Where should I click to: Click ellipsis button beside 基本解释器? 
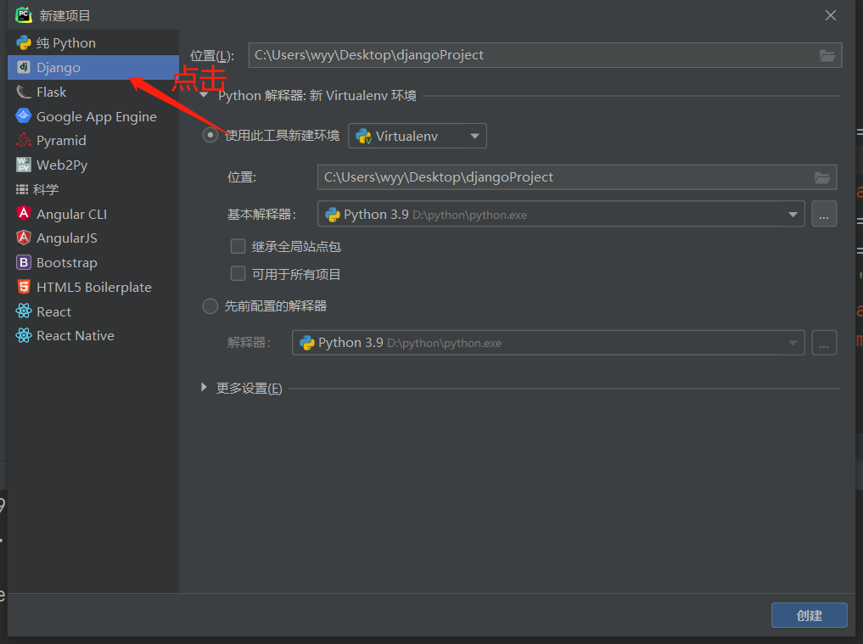point(824,214)
